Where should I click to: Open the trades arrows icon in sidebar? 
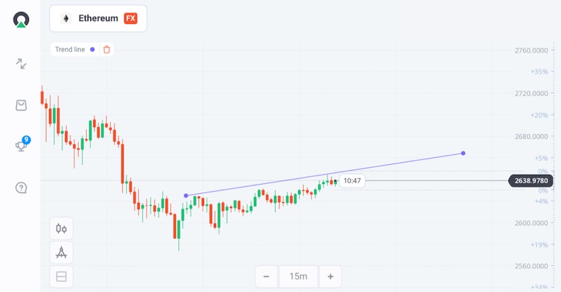(x=21, y=64)
